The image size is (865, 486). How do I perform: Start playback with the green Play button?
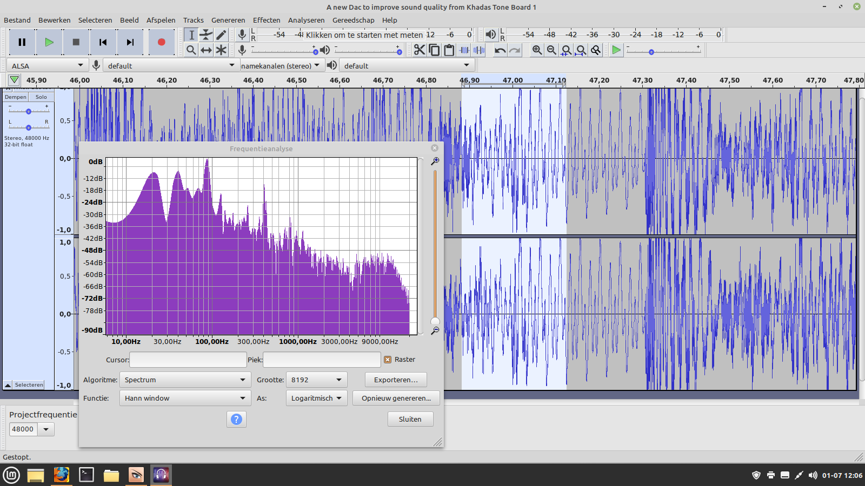pos(49,42)
